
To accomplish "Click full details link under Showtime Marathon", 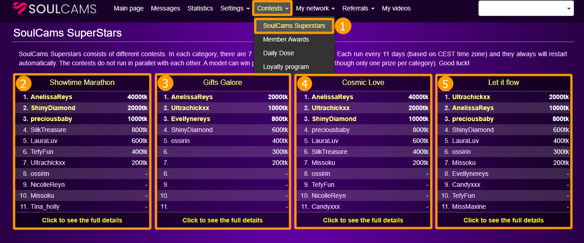I will click(x=82, y=220).
